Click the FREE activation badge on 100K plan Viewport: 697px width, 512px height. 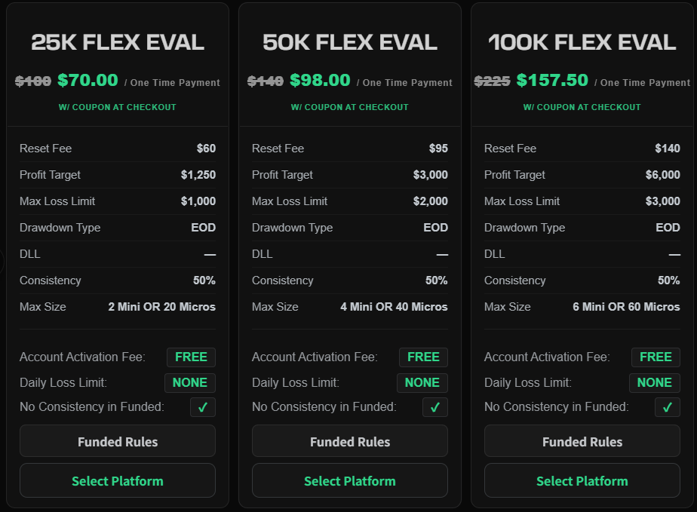[656, 357]
